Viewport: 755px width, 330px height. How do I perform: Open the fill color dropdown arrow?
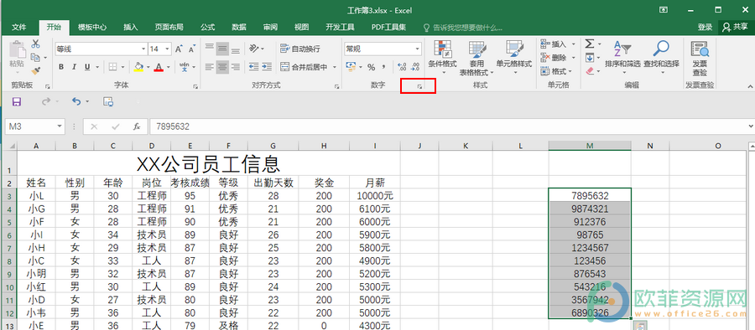click(x=148, y=67)
